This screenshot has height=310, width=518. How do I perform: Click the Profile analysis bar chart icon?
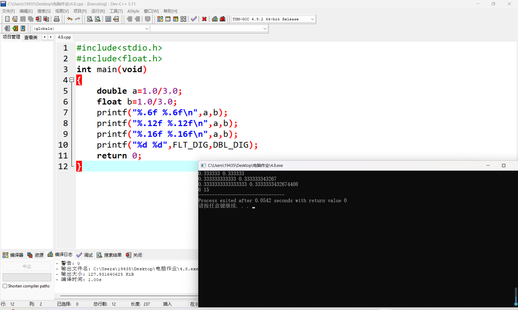(x=215, y=19)
